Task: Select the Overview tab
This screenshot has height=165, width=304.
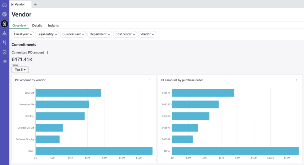Action: 19,26
